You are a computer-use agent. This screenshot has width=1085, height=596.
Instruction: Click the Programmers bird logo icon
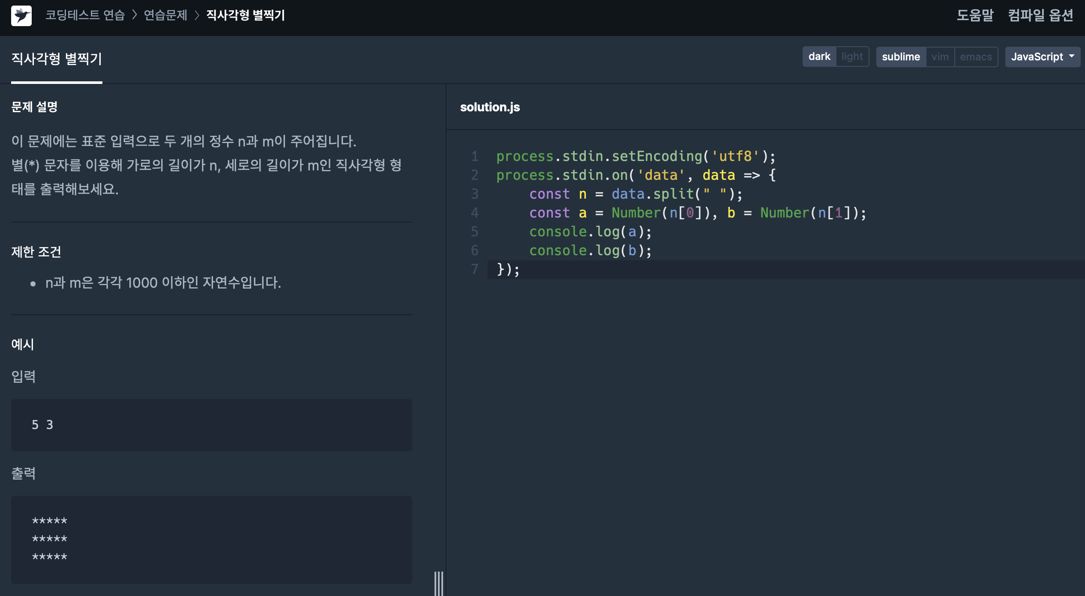coord(21,16)
